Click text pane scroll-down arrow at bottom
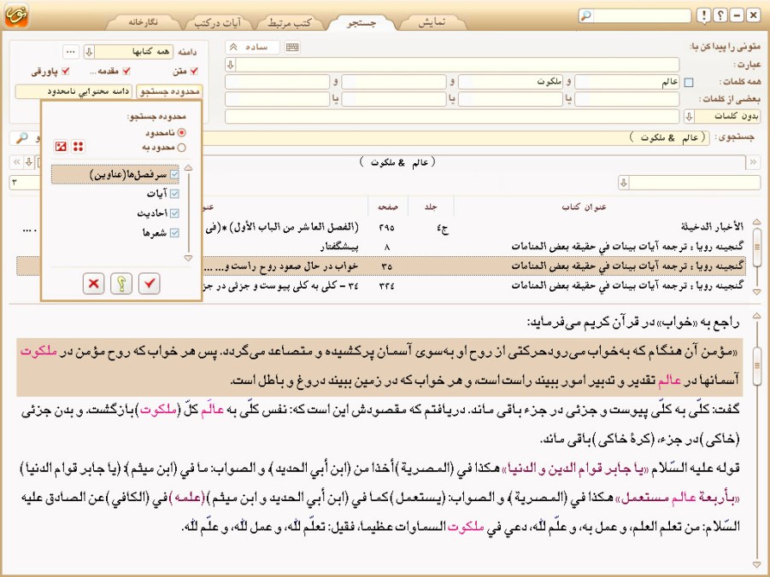The height and width of the screenshot is (577, 770). click(x=756, y=565)
